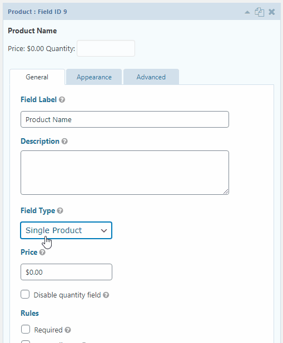The width and height of the screenshot is (283, 343).
Task: Enable the Required checkbox
Action: click(x=26, y=329)
